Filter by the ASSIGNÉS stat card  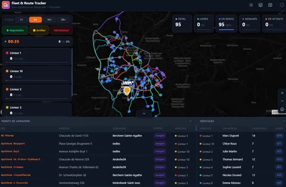point(250,24)
